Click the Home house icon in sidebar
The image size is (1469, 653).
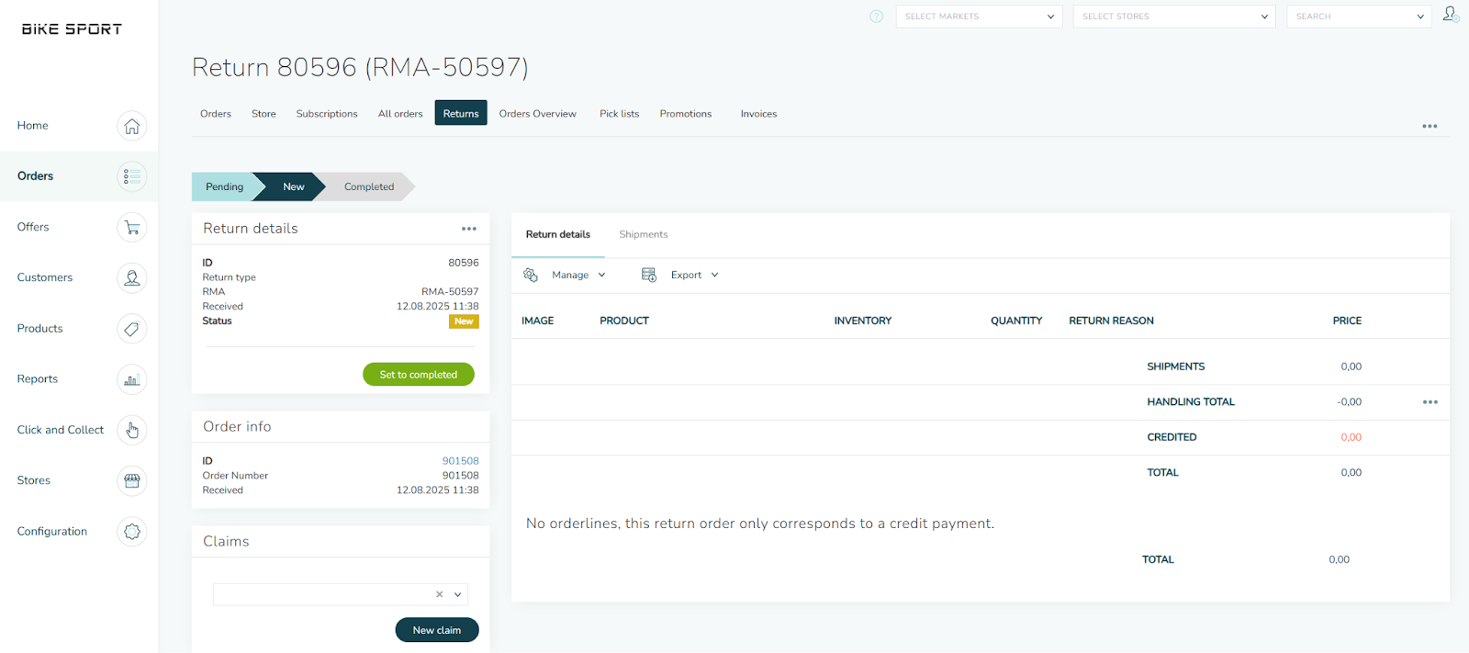pos(131,126)
